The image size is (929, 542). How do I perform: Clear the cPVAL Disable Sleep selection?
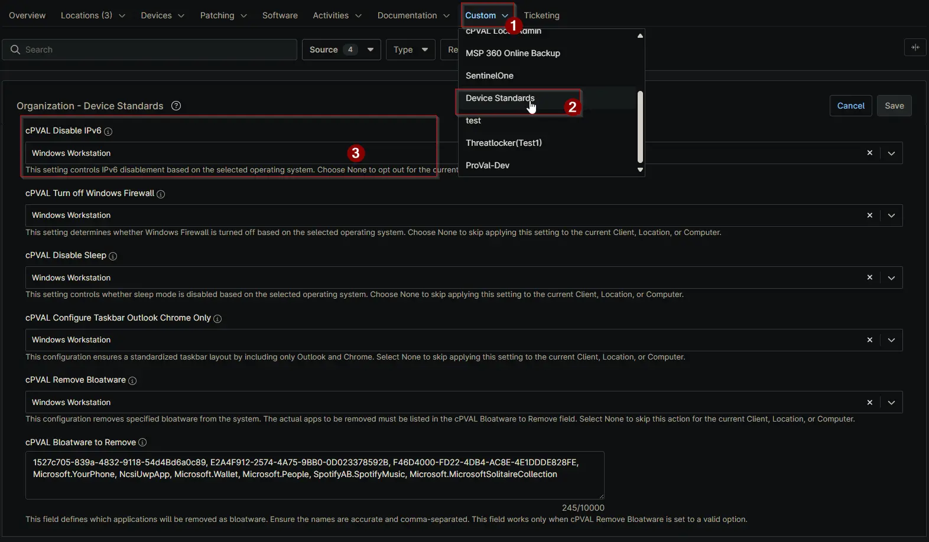pos(869,277)
